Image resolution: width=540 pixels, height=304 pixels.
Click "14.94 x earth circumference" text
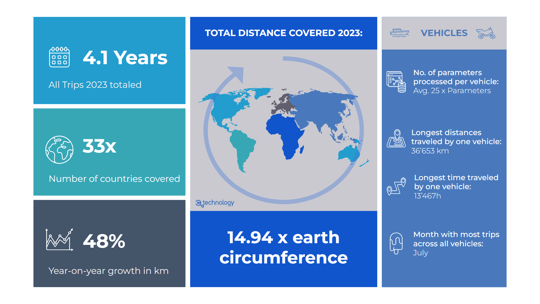(x=284, y=247)
